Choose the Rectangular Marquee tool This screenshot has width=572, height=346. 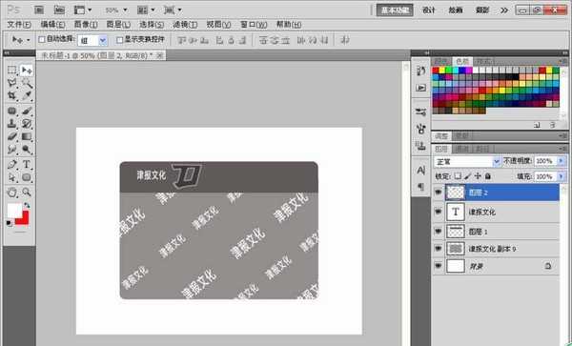pyautogui.click(x=11, y=70)
